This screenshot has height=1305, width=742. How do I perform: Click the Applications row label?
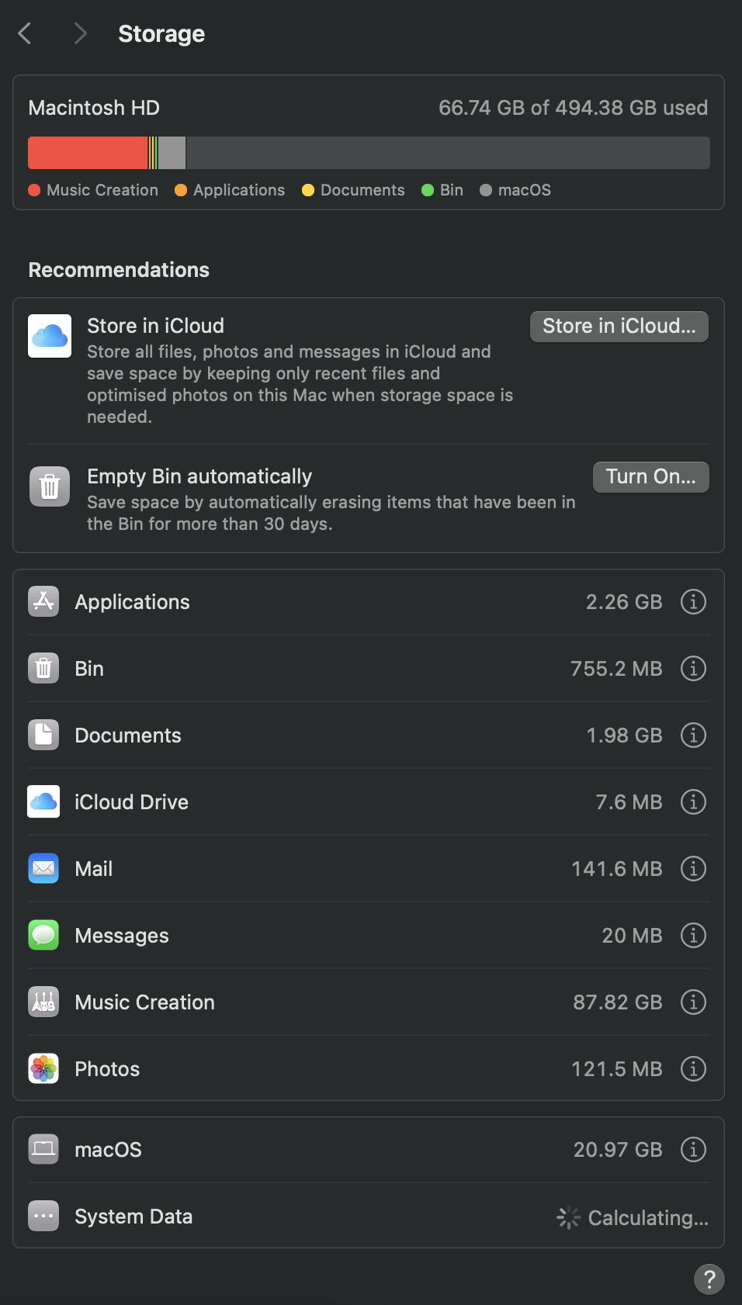pyautogui.click(x=132, y=602)
